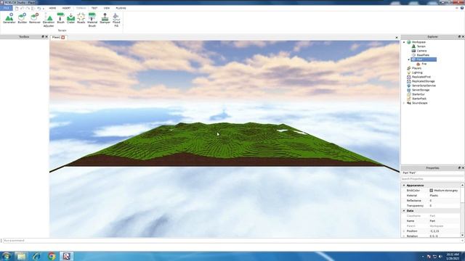Pick the Roads terrain tool
This screenshot has width=465, height=261.
tap(81, 18)
